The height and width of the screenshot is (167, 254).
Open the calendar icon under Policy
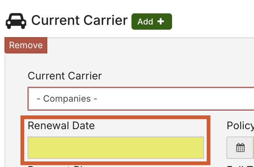click(x=241, y=148)
